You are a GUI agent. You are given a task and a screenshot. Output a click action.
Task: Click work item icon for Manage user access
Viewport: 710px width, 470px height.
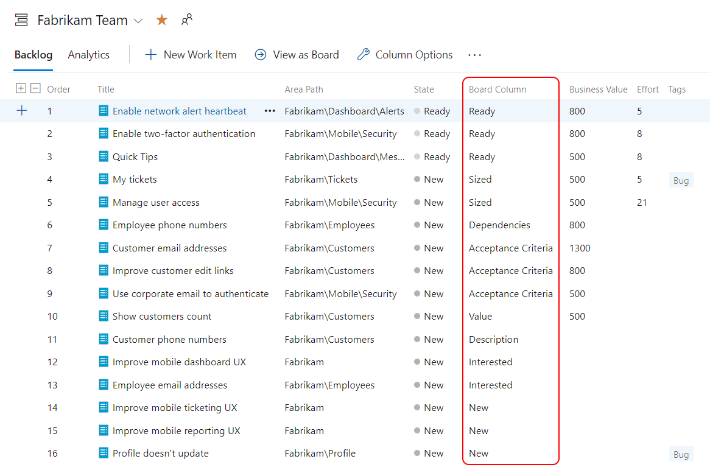[x=104, y=202]
